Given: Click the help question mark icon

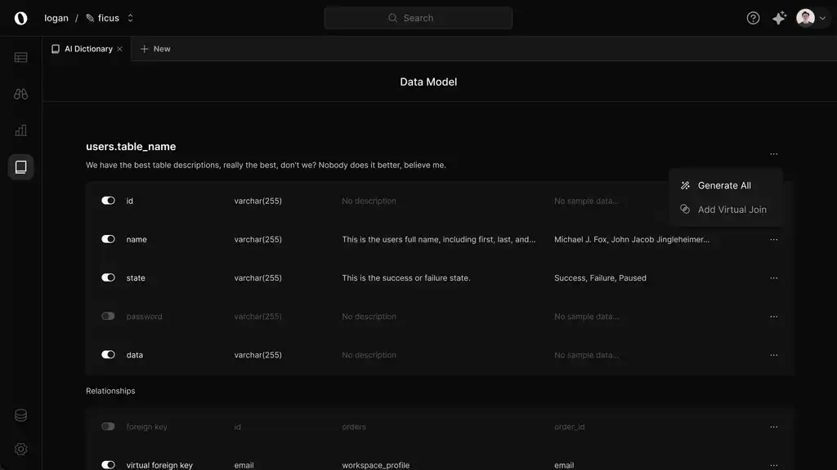Looking at the screenshot, I should [x=753, y=17].
